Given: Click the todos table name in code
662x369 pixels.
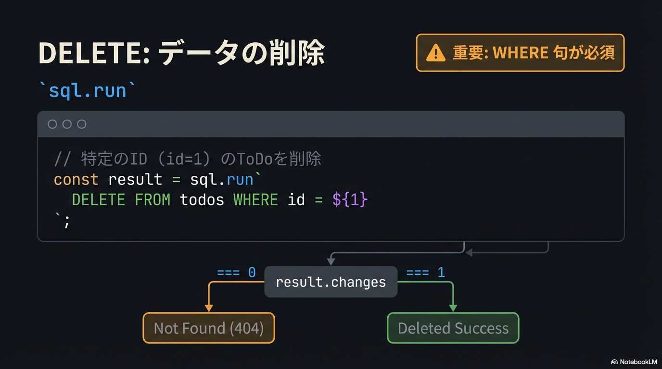Looking at the screenshot, I should (202, 199).
